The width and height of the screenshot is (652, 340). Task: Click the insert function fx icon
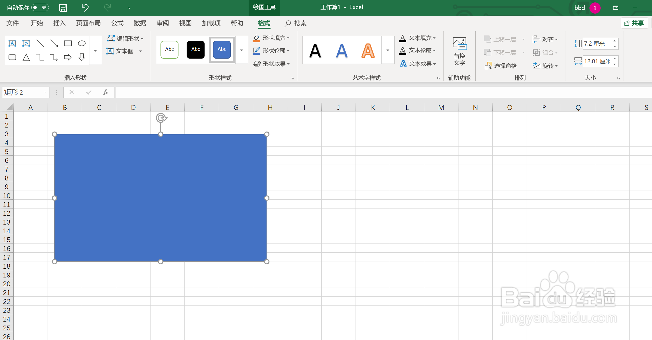point(105,92)
